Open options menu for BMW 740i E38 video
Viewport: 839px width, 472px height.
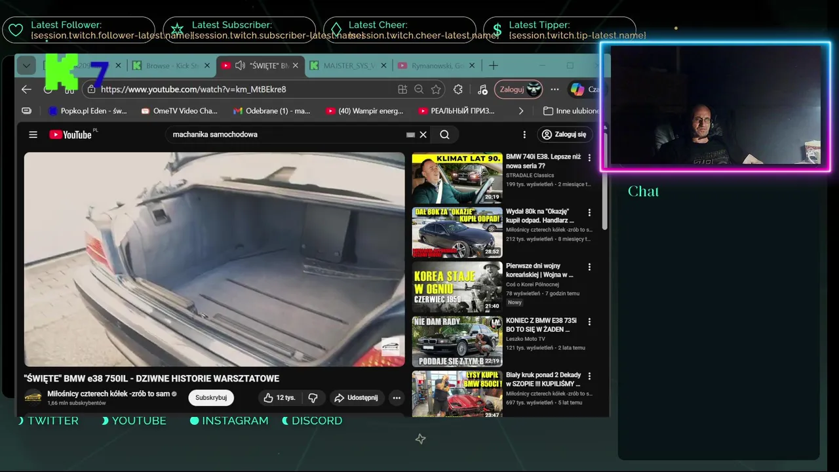click(x=589, y=158)
